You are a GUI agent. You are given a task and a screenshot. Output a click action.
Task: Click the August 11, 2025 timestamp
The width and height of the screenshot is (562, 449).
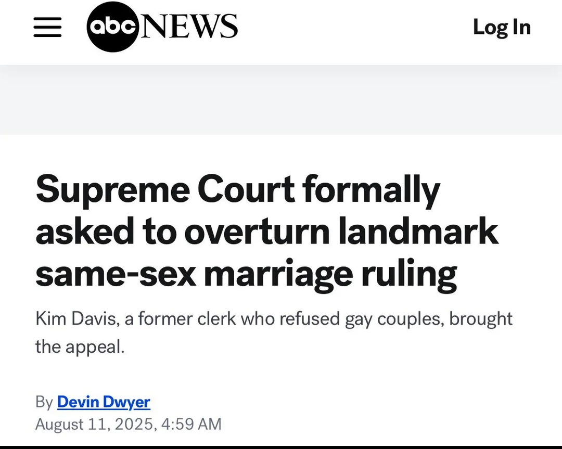pos(128,424)
